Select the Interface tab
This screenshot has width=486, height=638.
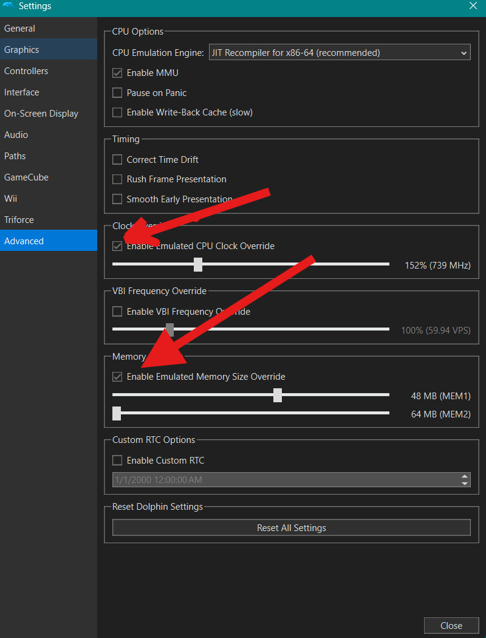(x=49, y=92)
